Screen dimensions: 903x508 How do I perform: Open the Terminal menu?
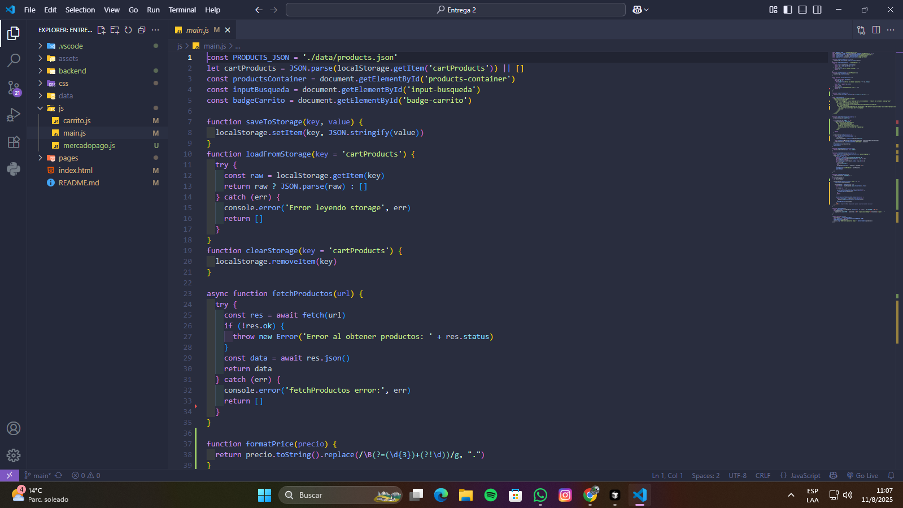tap(182, 10)
